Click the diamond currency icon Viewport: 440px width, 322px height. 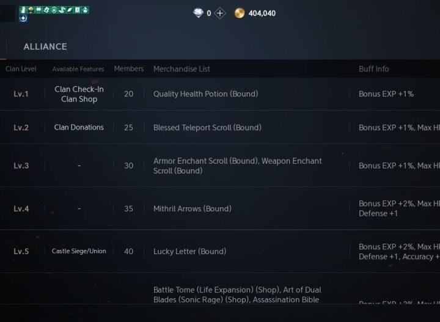[198, 13]
